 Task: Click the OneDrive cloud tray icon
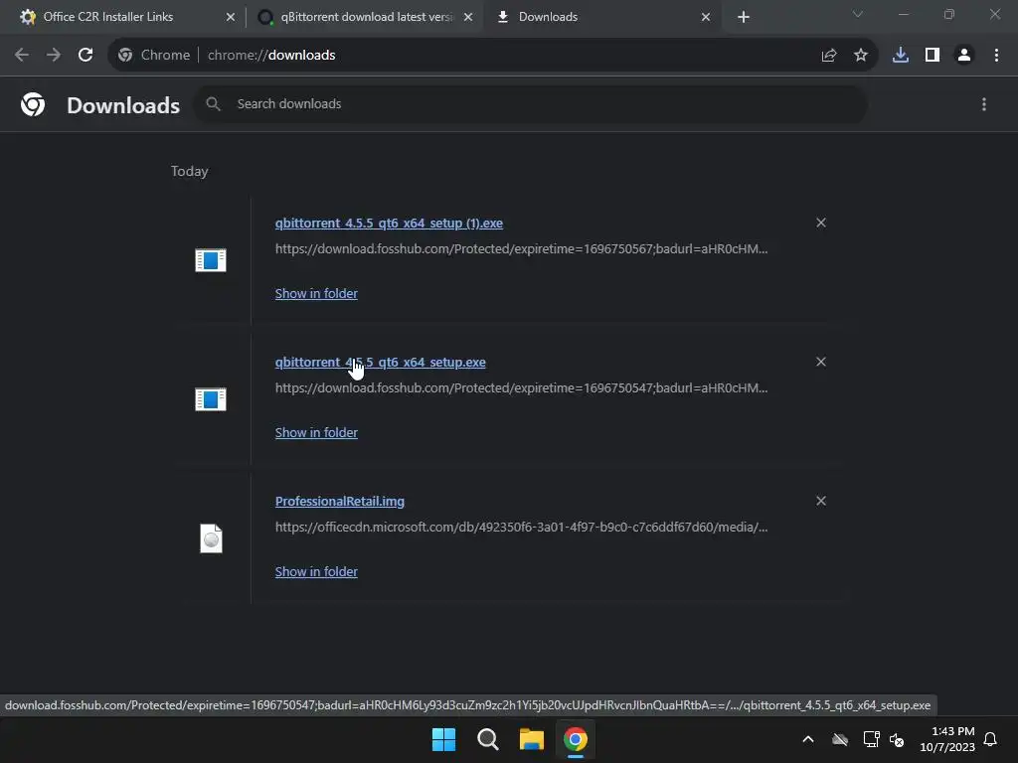840,739
